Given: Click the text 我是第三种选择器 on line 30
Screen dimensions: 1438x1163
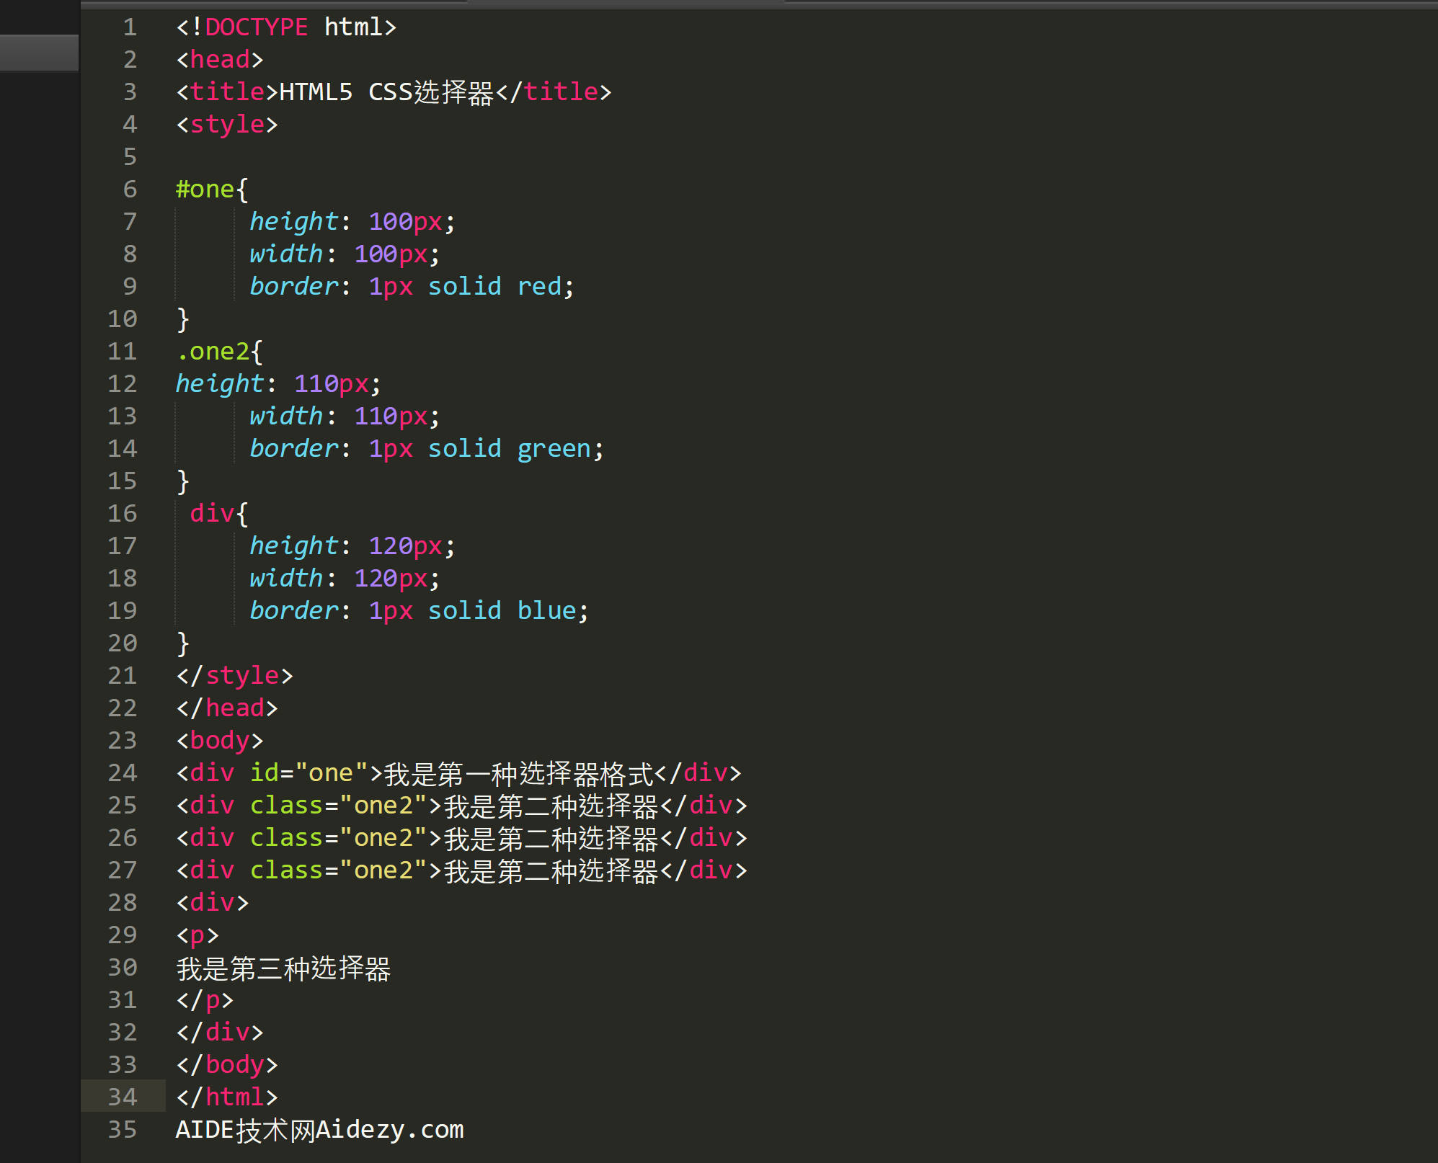Looking at the screenshot, I should pos(283,968).
